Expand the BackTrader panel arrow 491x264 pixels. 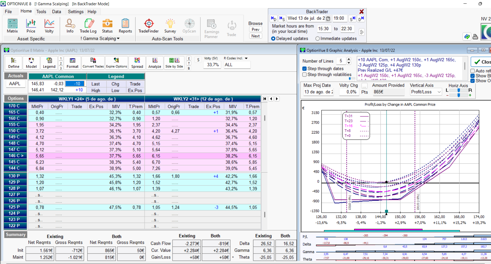coord(361,32)
